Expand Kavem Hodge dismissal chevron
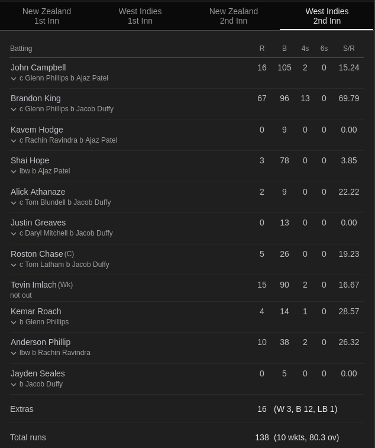 pyautogui.click(x=14, y=141)
